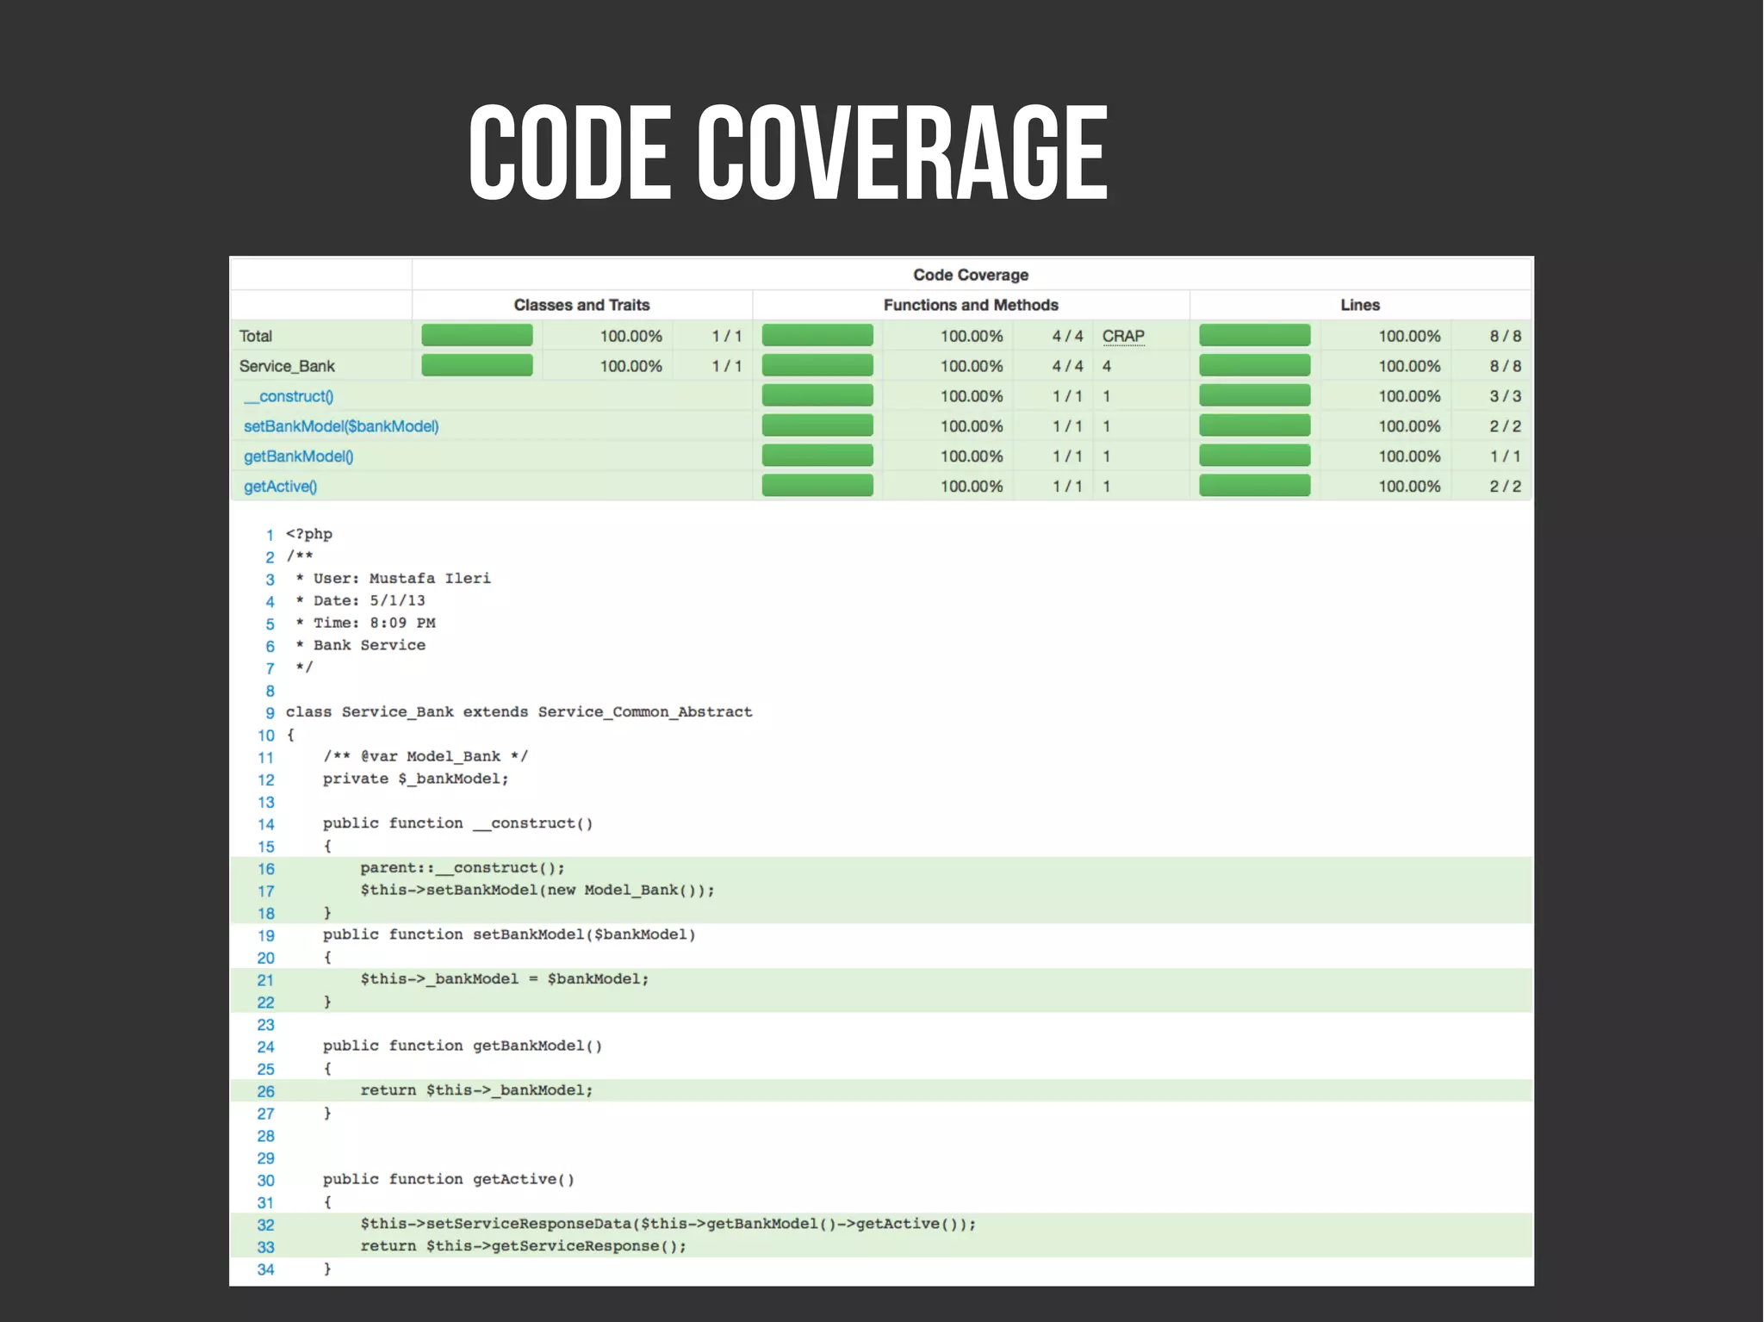
Task: Click the 'return $this->_bankModel;' code line
Action: [476, 1090]
